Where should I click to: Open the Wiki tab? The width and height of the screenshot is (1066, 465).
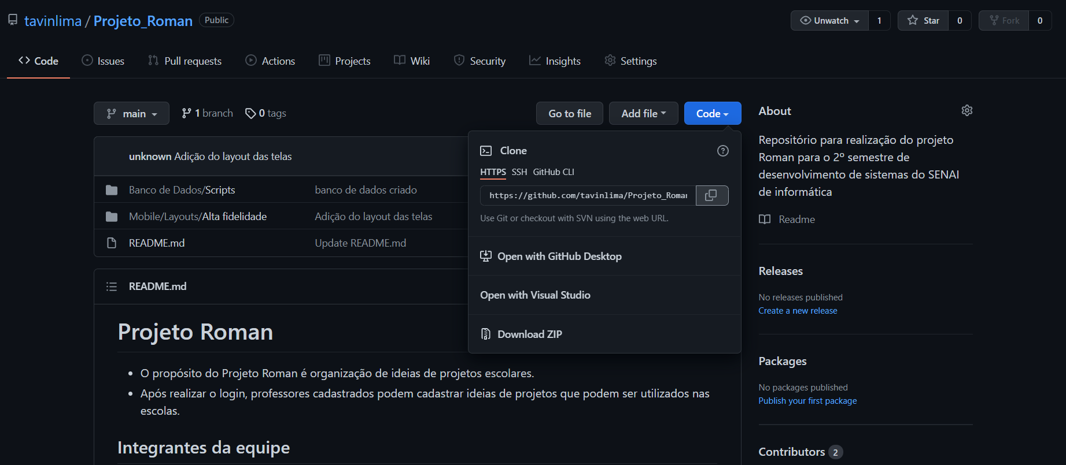(x=412, y=61)
